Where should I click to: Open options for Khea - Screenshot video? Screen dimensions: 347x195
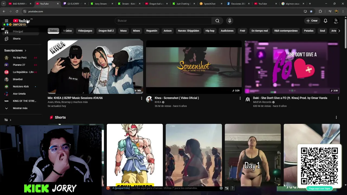(x=240, y=98)
